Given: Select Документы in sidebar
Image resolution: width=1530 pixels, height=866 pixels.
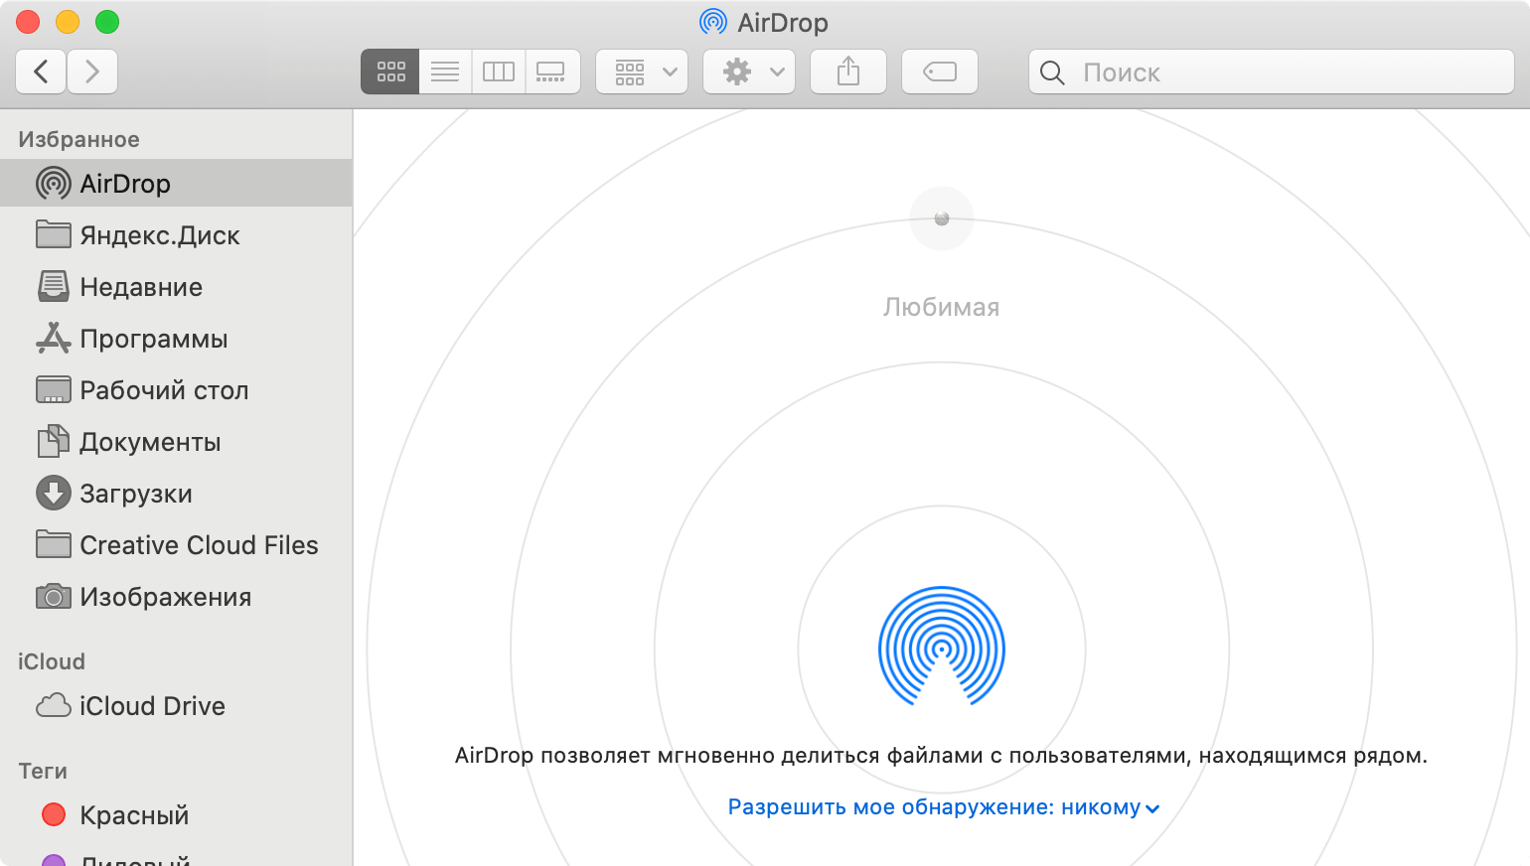Looking at the screenshot, I should point(150,442).
